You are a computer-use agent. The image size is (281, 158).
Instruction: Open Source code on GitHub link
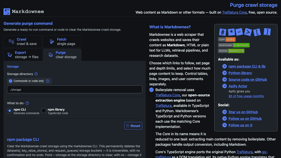(x=248, y=79)
